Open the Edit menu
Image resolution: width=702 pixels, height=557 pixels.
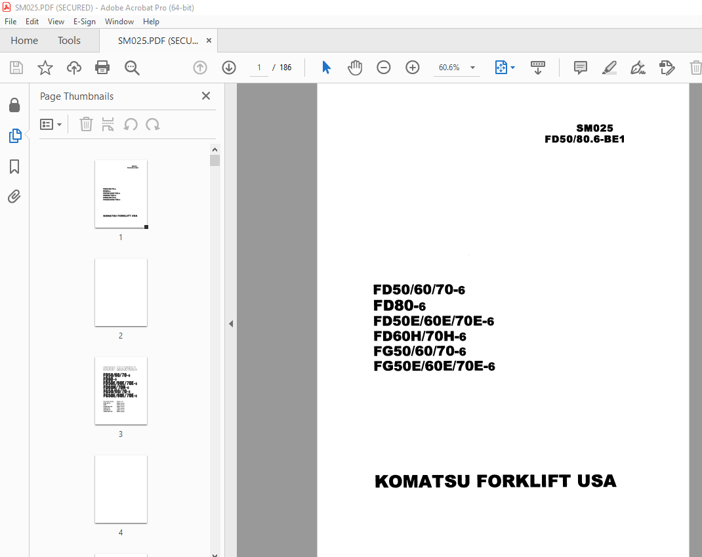tap(31, 22)
